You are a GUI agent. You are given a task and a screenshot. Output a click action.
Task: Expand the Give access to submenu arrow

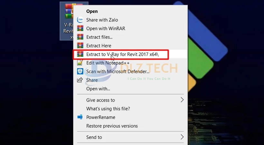(182, 100)
